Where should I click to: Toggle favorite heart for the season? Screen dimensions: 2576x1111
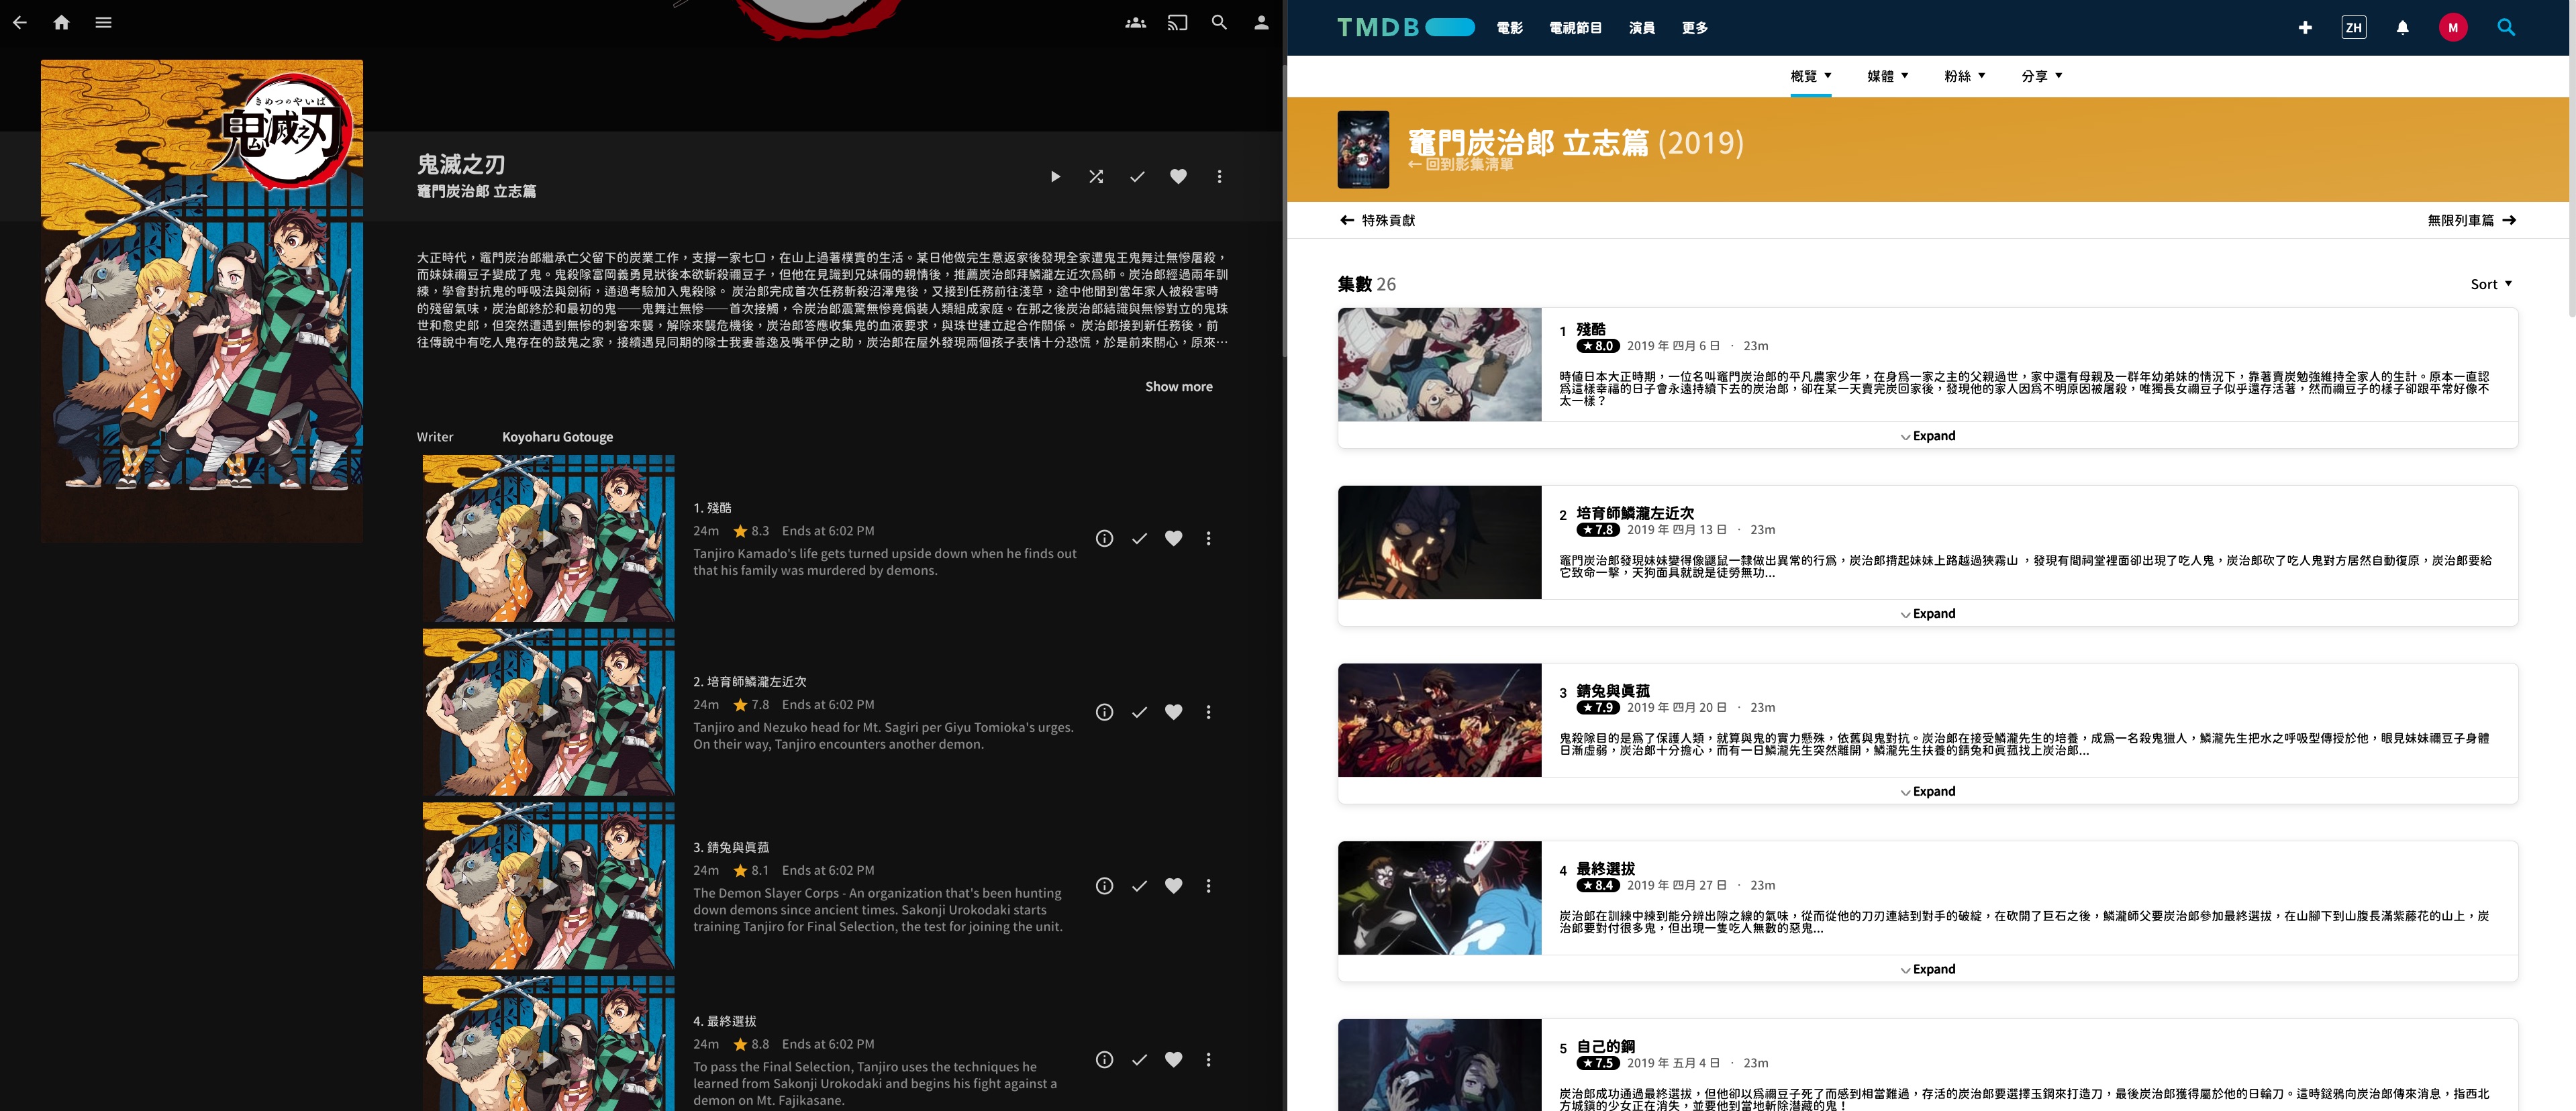[x=1178, y=177]
